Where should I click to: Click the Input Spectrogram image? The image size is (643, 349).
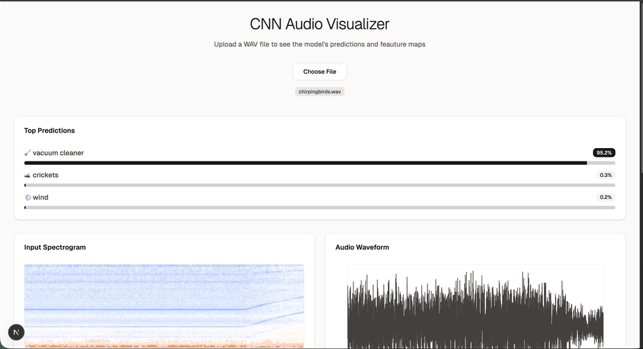pos(164,305)
